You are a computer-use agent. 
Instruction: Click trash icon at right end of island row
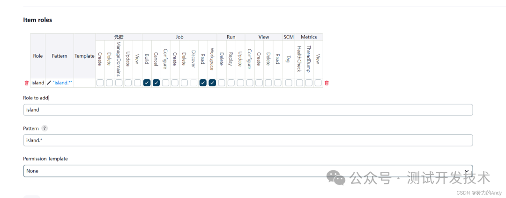point(327,83)
